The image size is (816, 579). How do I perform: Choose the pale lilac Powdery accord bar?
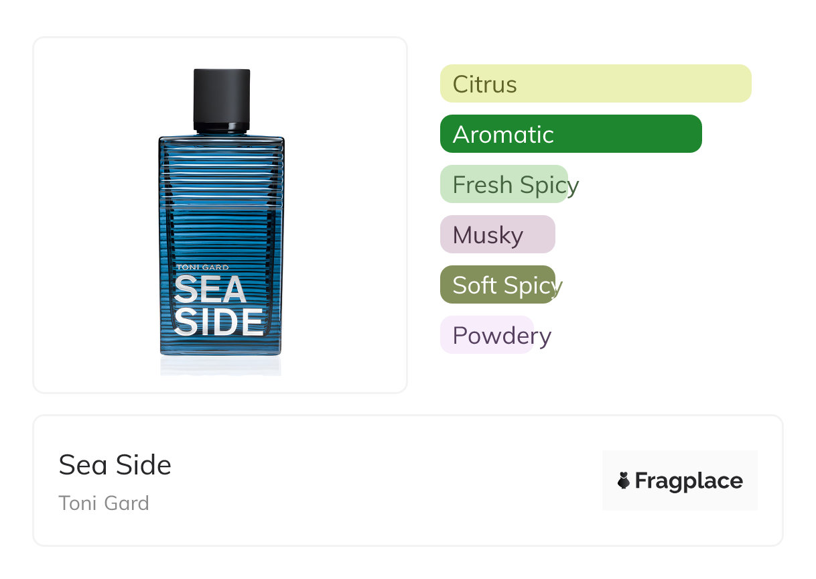[x=486, y=335]
